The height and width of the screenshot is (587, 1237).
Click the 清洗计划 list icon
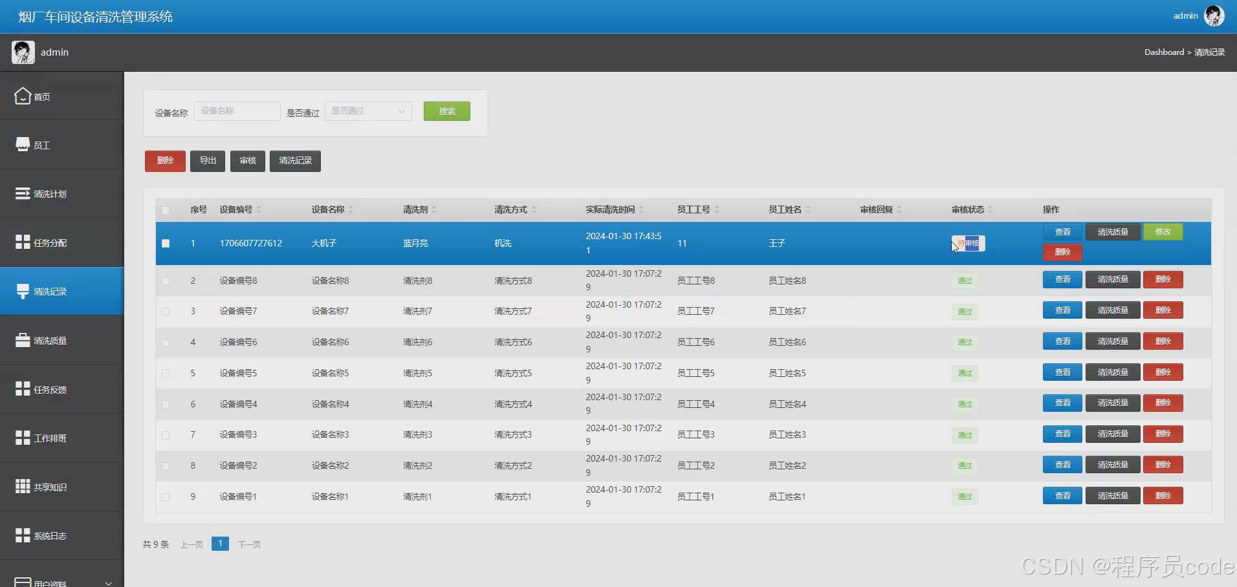tap(23, 193)
